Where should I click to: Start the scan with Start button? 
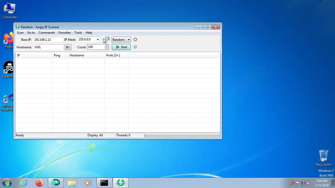[x=121, y=47]
